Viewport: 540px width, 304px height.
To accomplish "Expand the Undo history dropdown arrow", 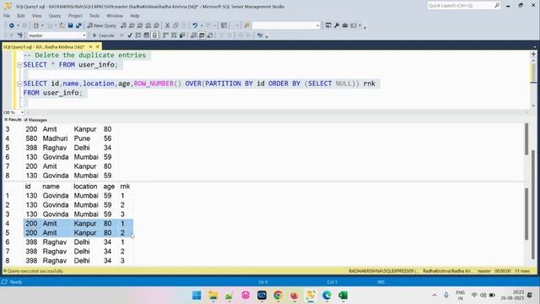I will tap(201, 25).
